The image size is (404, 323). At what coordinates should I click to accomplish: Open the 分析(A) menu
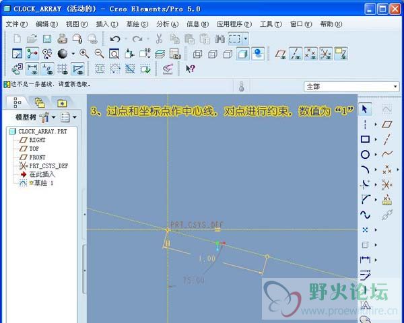(x=168, y=24)
